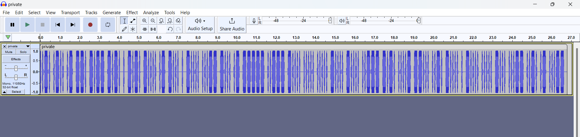580x137 pixels.
Task: Click the Zoom In magnifier
Action: pos(145,21)
